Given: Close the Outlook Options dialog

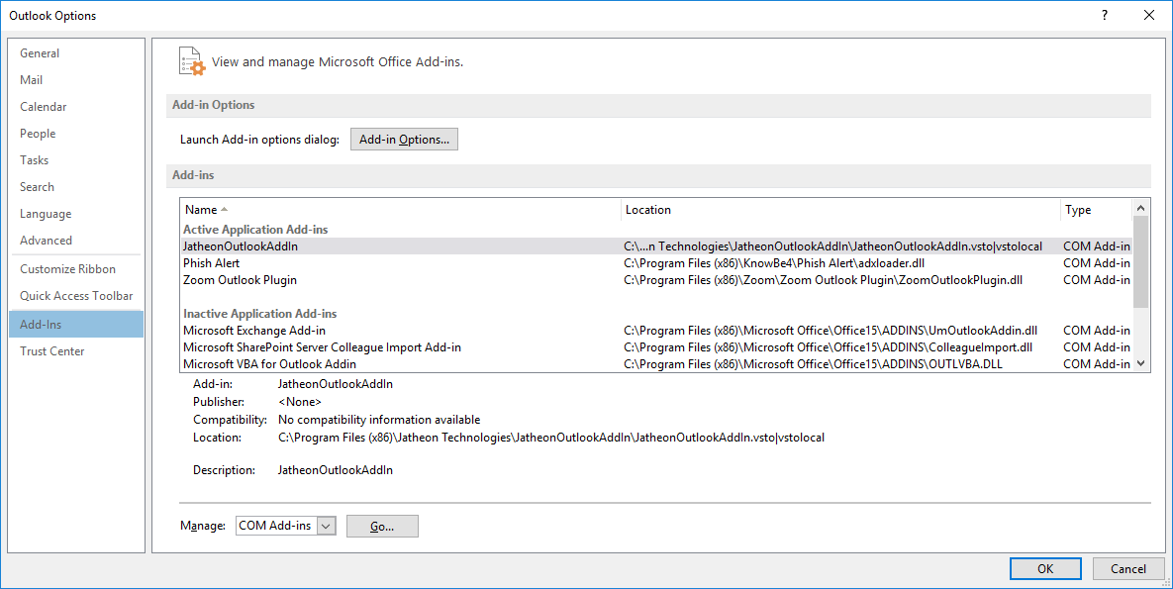Looking at the screenshot, I should coord(1149,15).
